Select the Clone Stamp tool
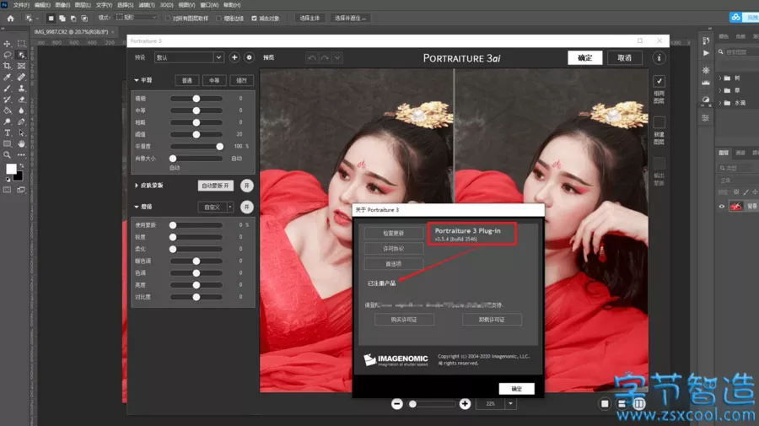759x426 pixels. point(21,88)
